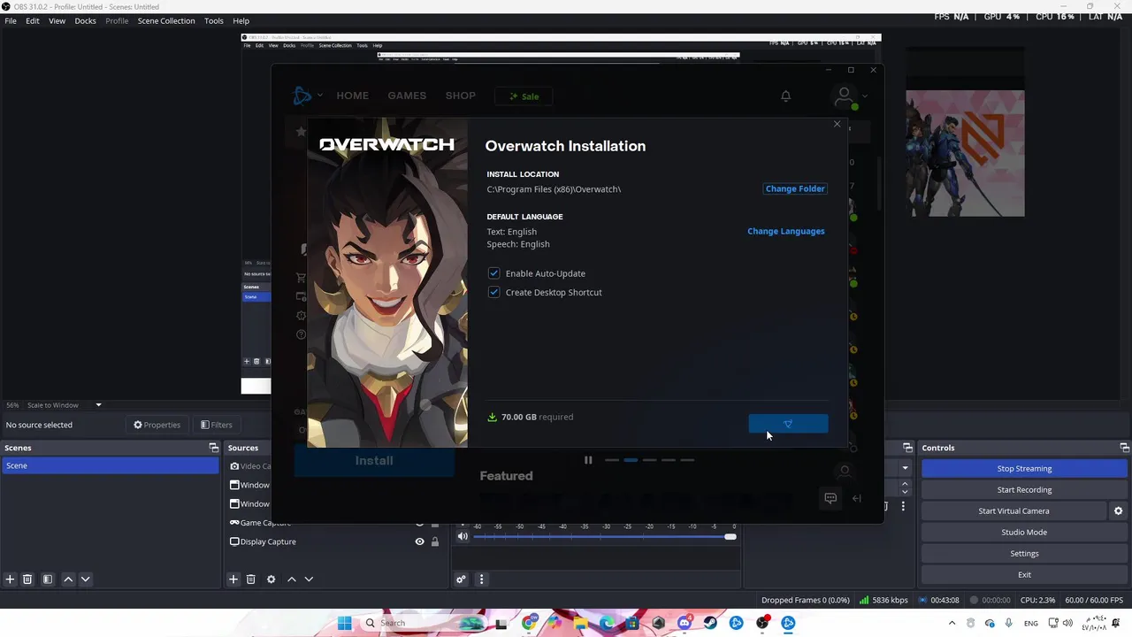Move the scene down in the Scenes dock
The width and height of the screenshot is (1132, 637).
(86, 579)
